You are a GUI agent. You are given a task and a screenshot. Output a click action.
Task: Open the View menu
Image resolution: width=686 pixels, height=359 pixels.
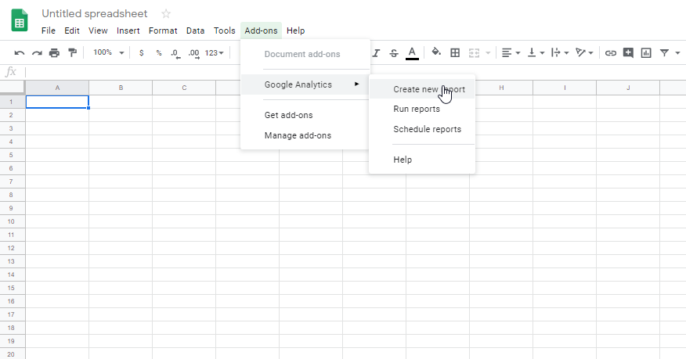click(98, 31)
